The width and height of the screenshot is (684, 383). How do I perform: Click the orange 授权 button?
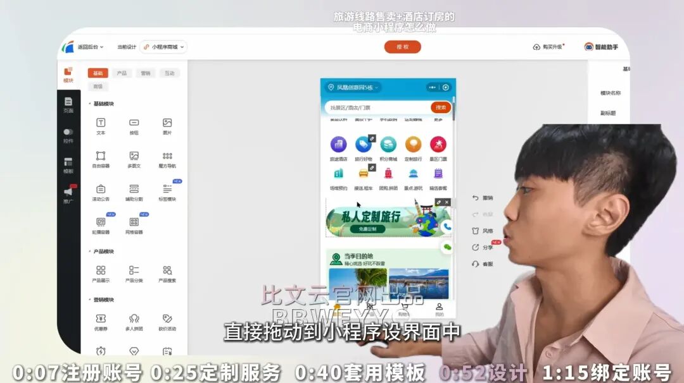pos(402,47)
